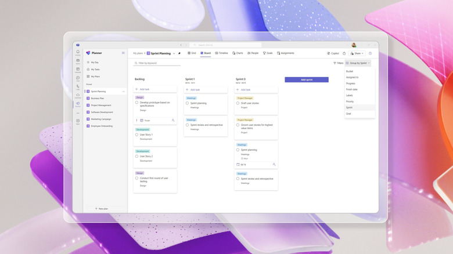The image size is (453, 254).
Task: Open the Share dropdown button
Action: 357,53
